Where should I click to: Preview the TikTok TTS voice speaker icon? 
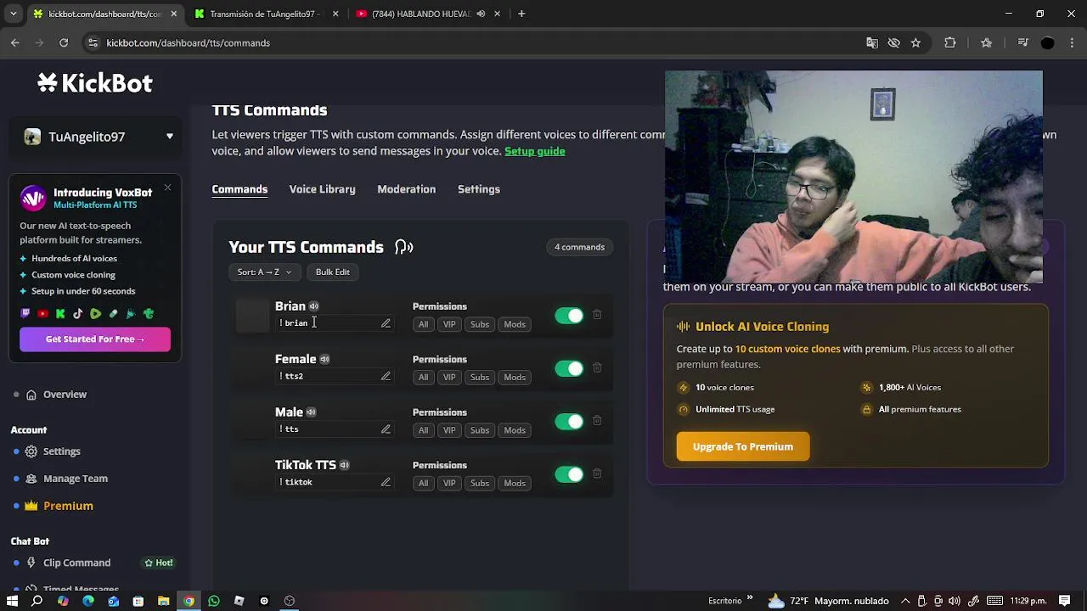coord(344,465)
